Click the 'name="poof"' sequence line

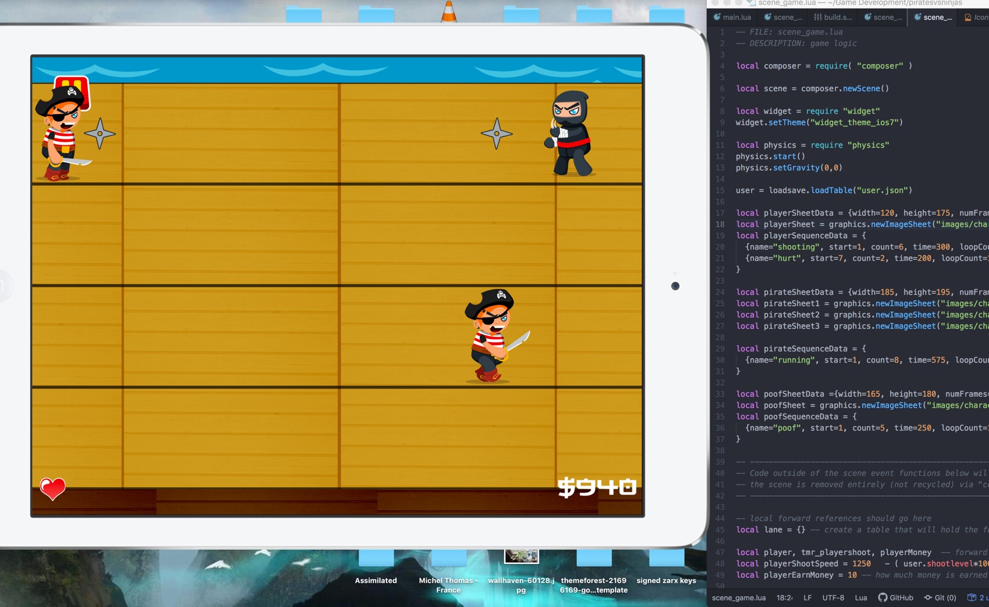tap(867, 428)
